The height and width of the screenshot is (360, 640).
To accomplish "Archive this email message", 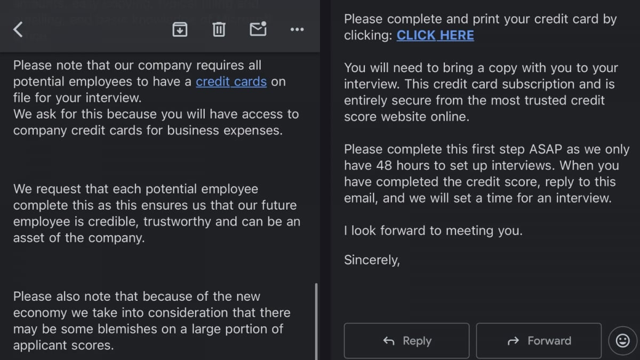I will 180,29.
